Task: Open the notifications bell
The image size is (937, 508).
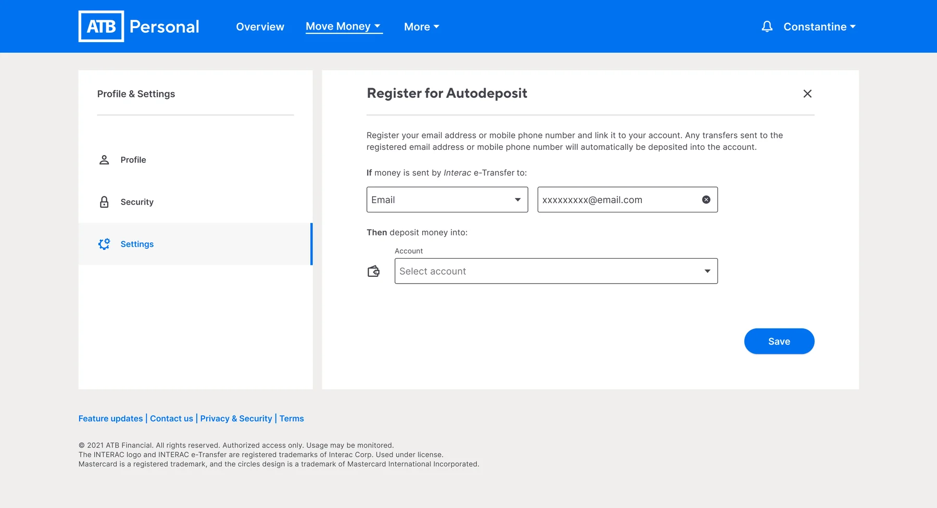Action: coord(767,27)
